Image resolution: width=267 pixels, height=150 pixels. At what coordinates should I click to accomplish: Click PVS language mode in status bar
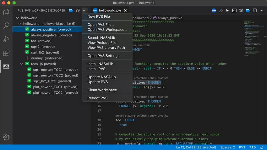242,147
